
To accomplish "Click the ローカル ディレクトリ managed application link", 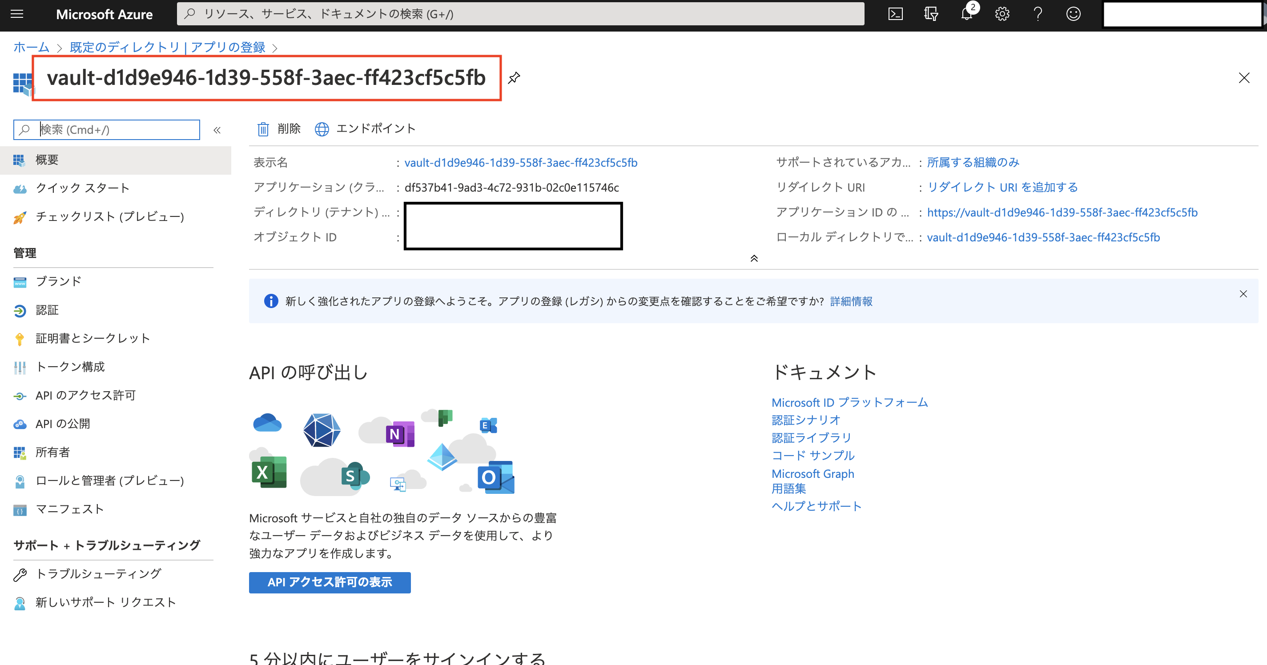I will click(1043, 238).
